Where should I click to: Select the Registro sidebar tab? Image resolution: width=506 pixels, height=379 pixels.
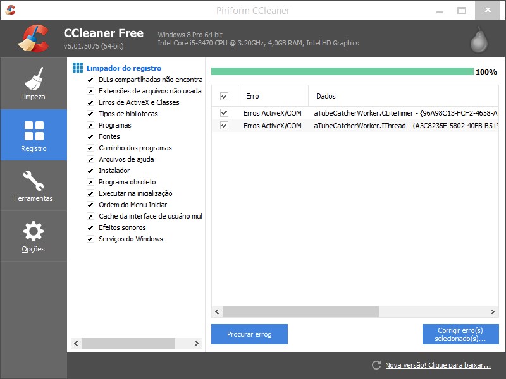tap(34, 135)
